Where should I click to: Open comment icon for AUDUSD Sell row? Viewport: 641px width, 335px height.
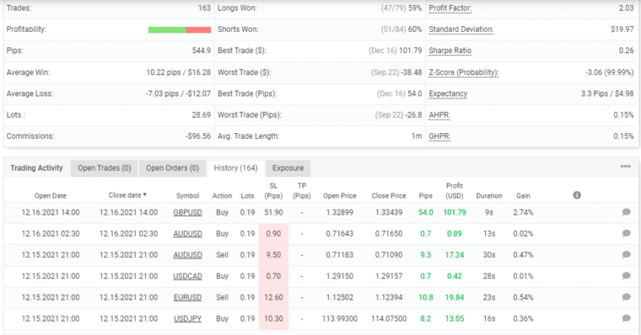point(626,254)
